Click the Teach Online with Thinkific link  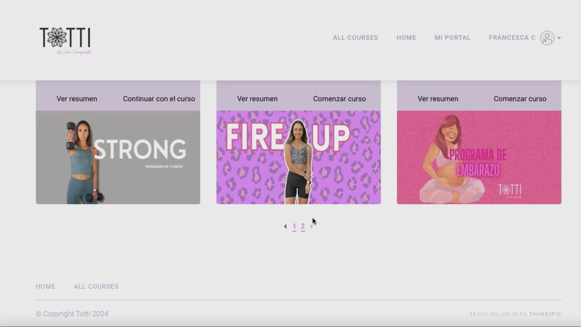(x=515, y=314)
